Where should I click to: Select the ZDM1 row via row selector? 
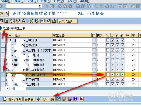point(3,40)
